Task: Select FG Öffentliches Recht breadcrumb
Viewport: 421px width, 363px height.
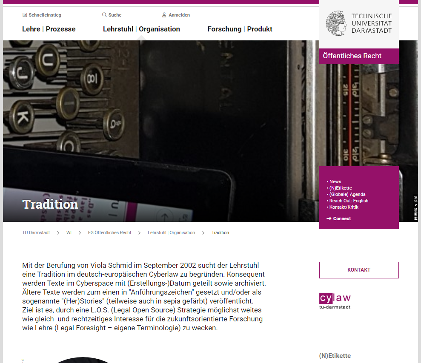Action: click(x=109, y=233)
